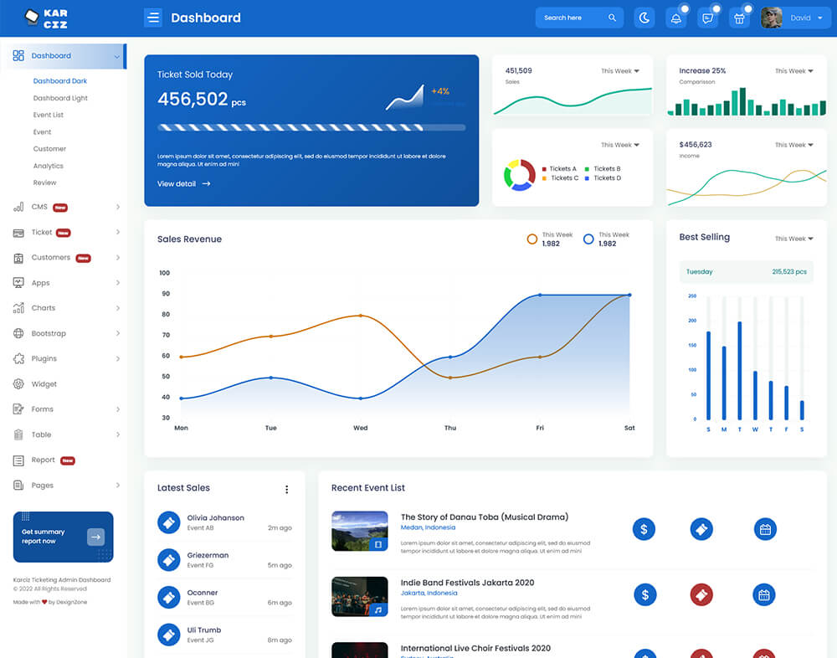Toggle dark mode with the moon icon
The image size is (837, 658).
tap(644, 18)
